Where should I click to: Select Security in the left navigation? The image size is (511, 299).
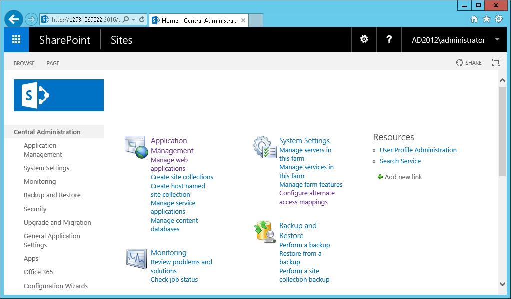click(35, 209)
